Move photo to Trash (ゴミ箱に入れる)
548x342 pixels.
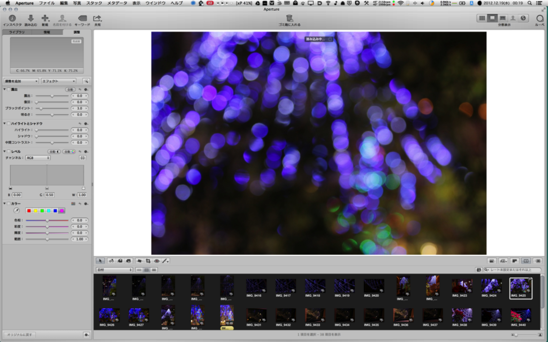[289, 18]
